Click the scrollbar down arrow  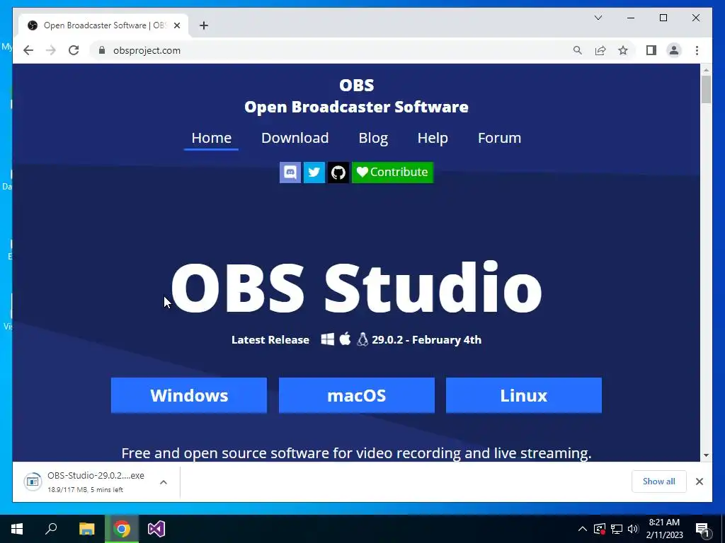tap(706, 455)
